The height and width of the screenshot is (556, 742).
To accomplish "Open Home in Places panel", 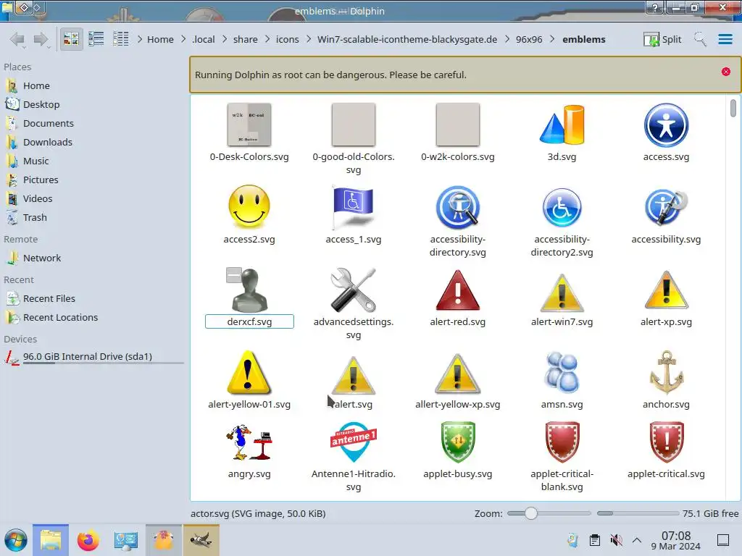I will click(36, 85).
